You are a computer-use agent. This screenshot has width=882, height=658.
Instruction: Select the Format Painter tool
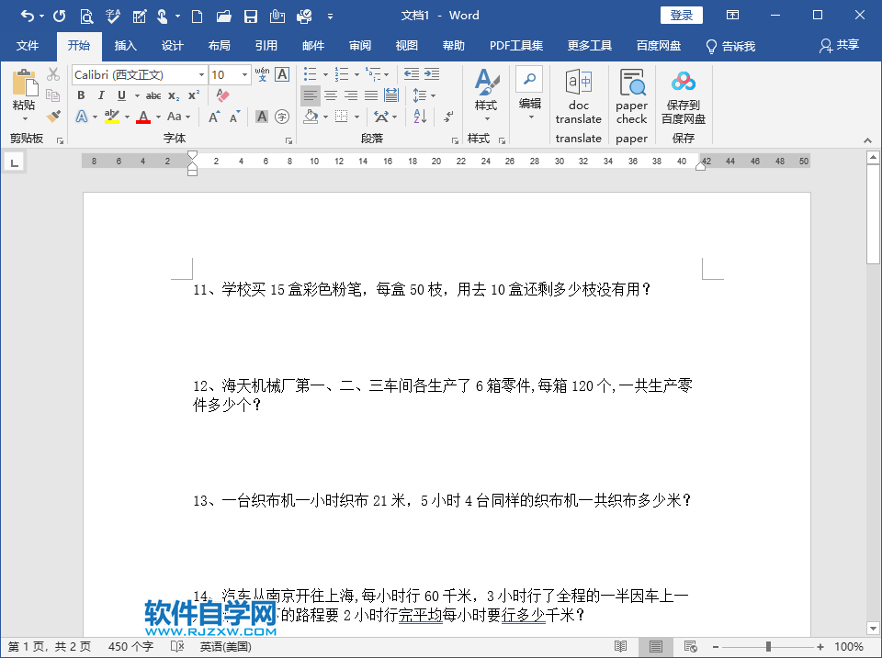click(53, 116)
